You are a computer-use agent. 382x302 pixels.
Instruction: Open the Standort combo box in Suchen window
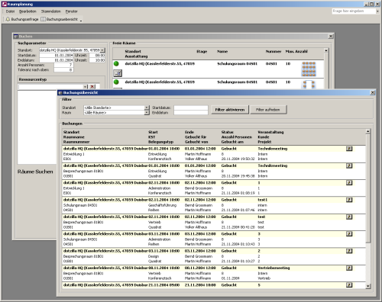pos(102,50)
